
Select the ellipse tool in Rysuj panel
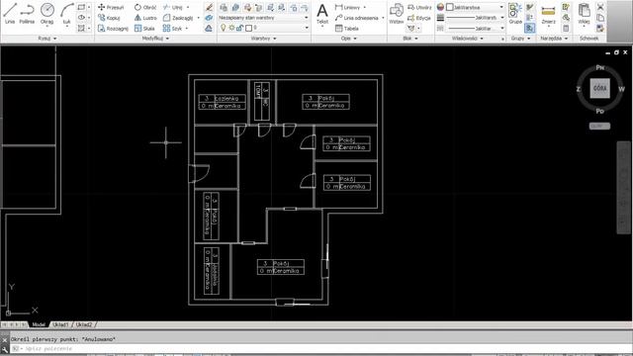coord(81,18)
